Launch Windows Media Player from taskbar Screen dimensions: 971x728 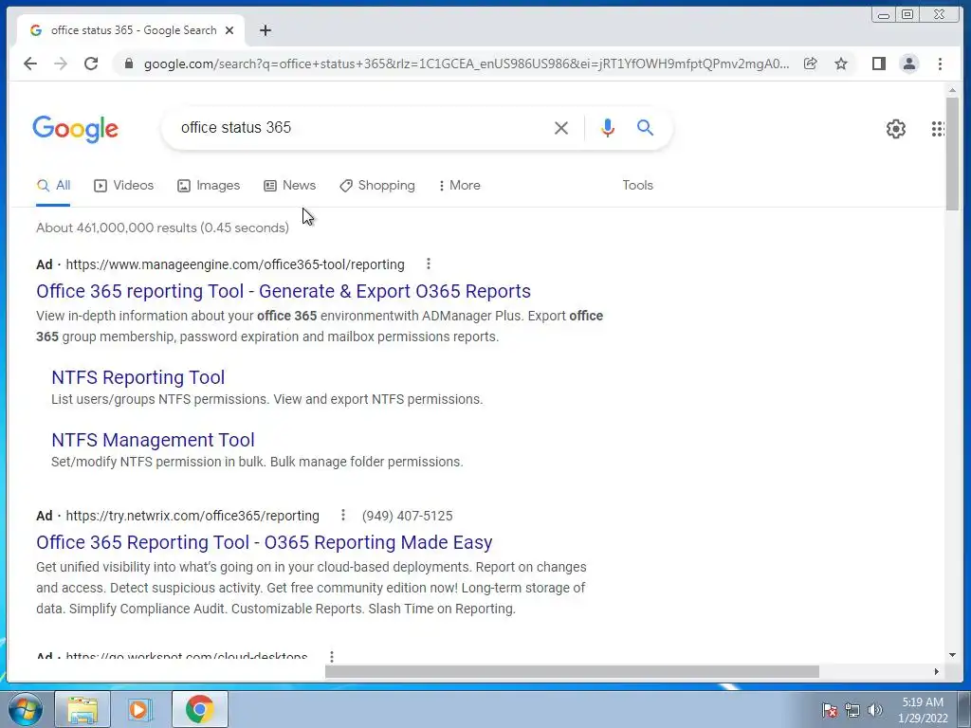140,709
